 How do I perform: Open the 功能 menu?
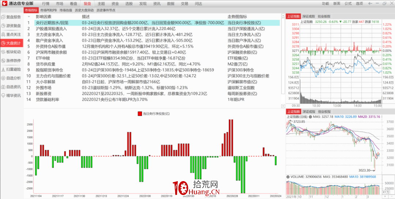tap(325, 4)
